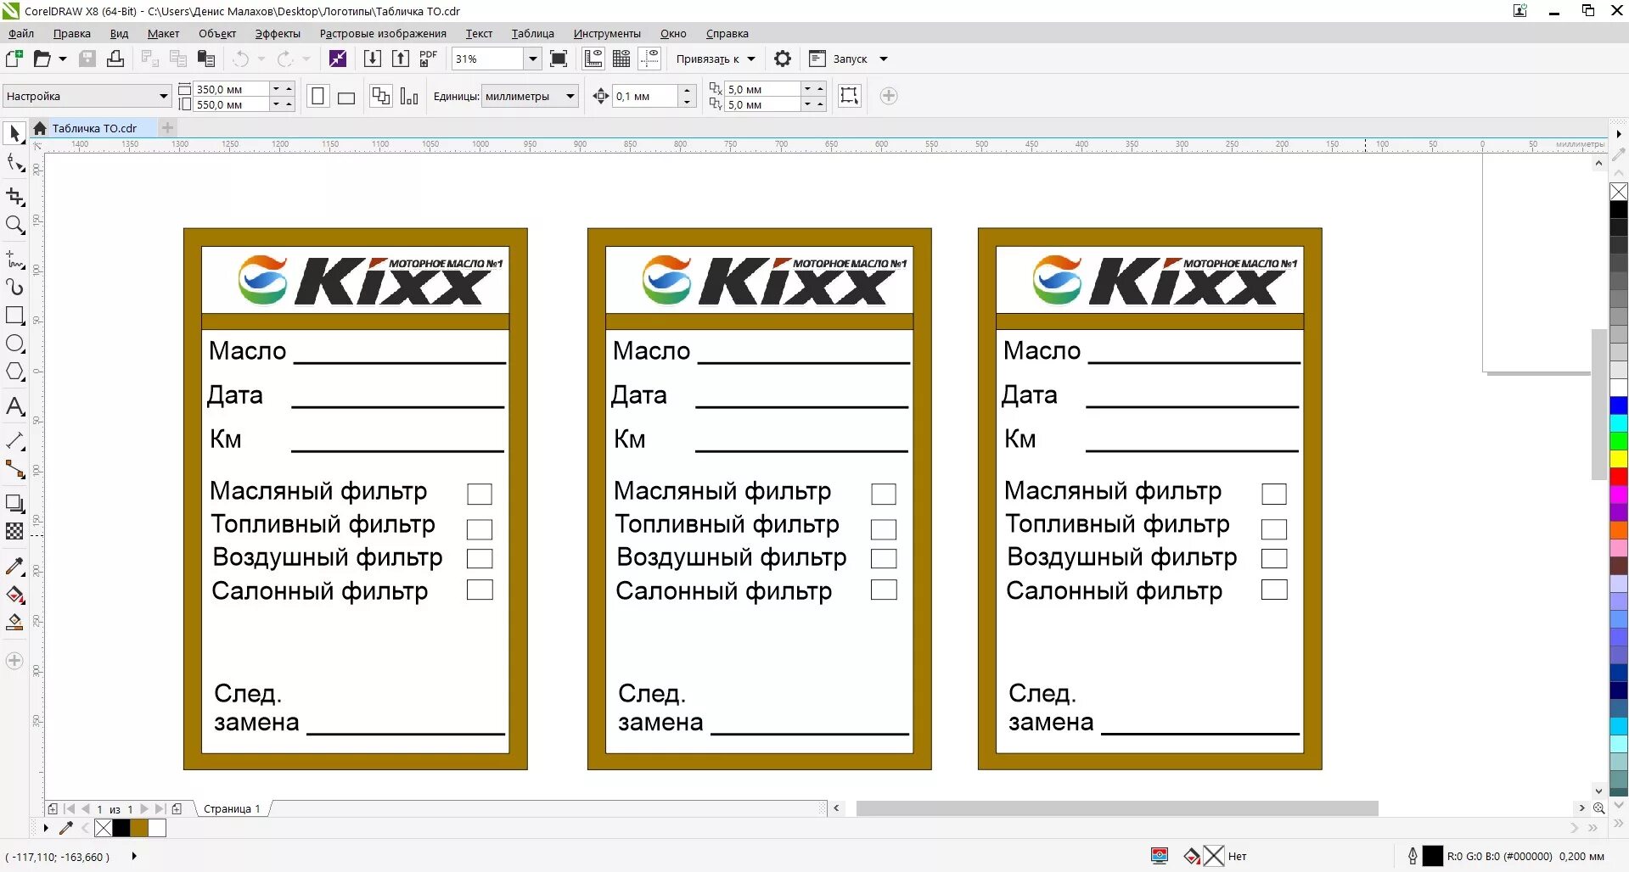Image resolution: width=1629 pixels, height=872 pixels.
Task: Select the Connector tool
Action: coord(14,469)
